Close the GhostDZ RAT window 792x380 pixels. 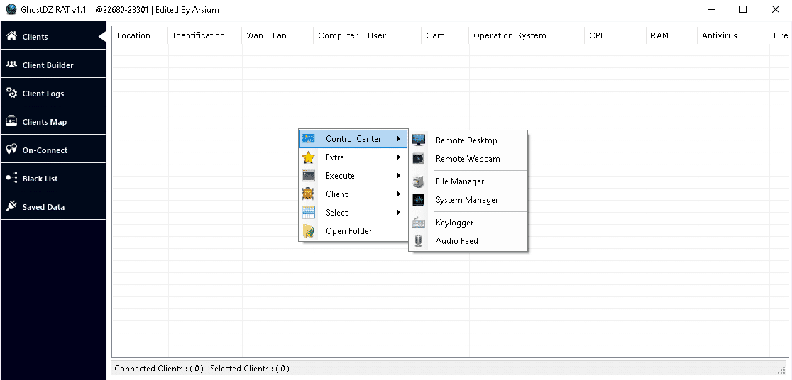776,10
